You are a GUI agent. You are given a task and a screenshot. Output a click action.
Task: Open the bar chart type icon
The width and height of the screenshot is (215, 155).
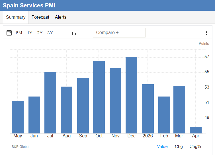74,33
